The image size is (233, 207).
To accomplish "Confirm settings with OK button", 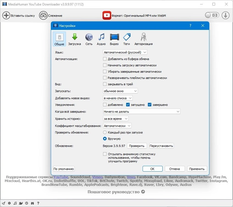I will [152, 169].
